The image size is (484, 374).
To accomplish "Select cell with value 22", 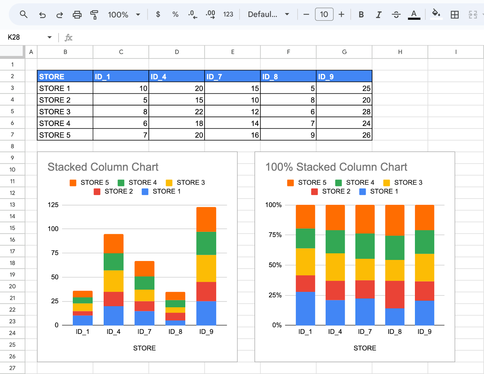I will (177, 111).
